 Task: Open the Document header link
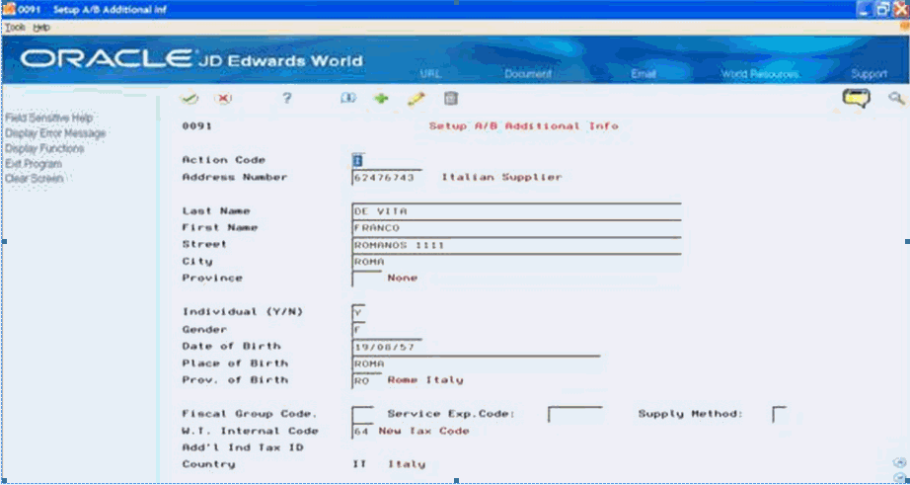pos(528,74)
